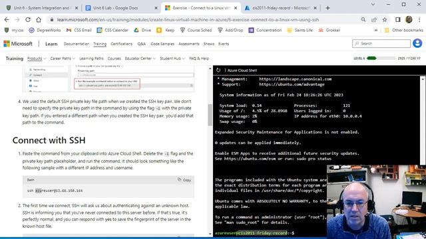The width and height of the screenshot is (426, 239).
Task: Close the Unit 6 Lab Google Docs tab
Action: (156, 8)
